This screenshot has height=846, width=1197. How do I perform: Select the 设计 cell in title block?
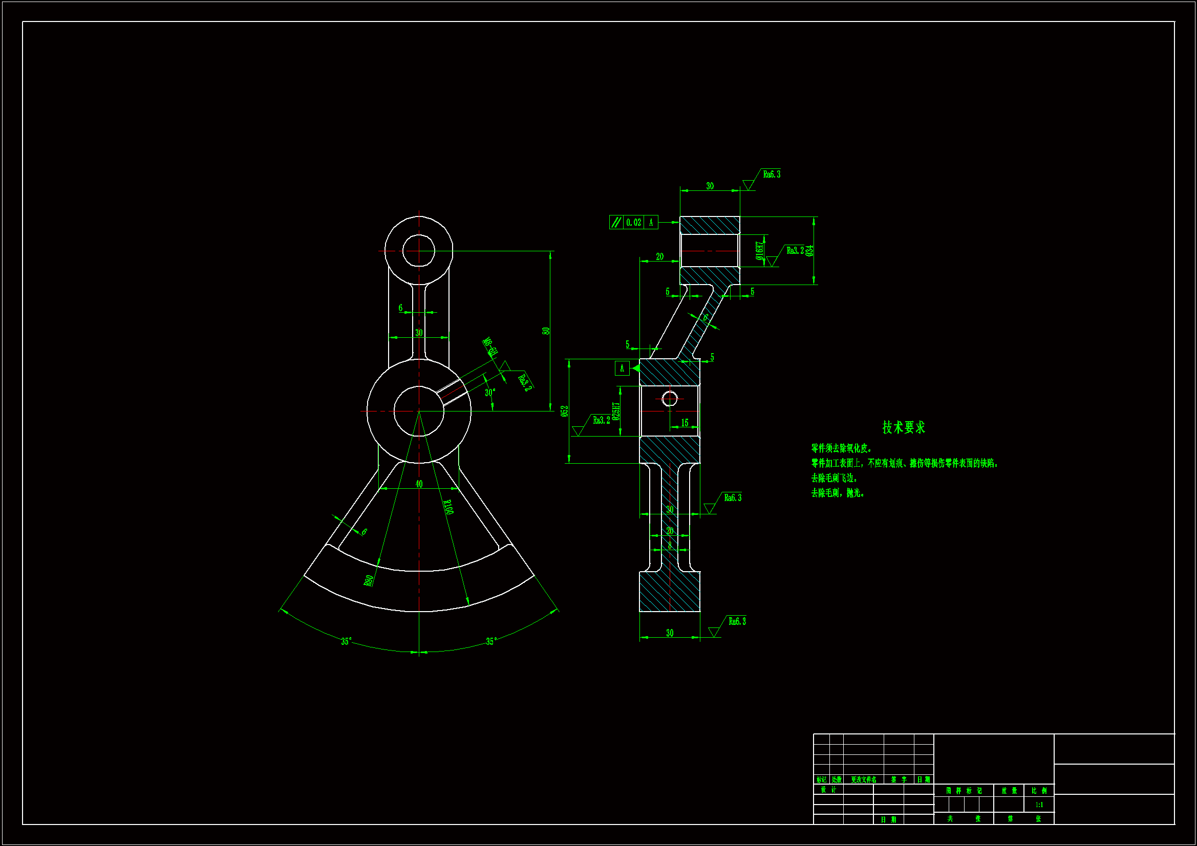click(828, 790)
